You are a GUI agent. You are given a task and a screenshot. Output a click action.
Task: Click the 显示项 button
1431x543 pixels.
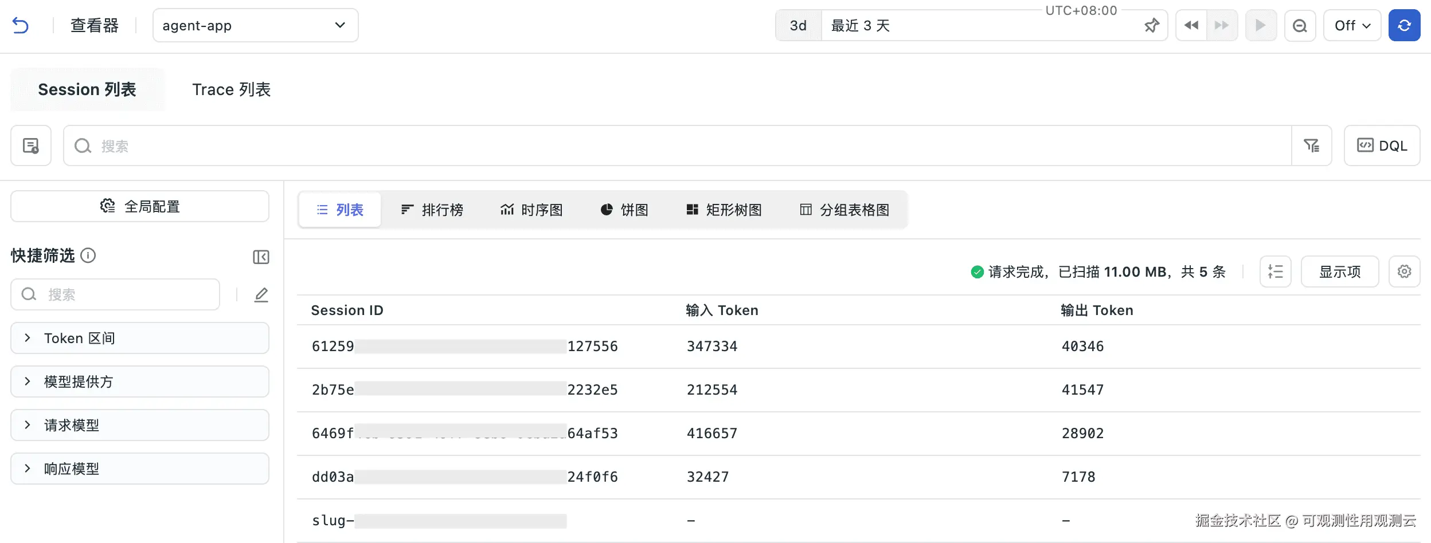1340,271
